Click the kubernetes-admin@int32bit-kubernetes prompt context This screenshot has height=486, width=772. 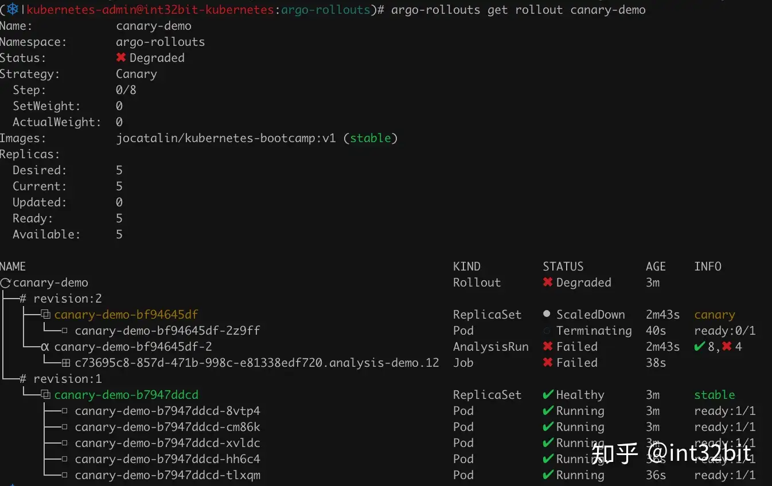tap(150, 10)
